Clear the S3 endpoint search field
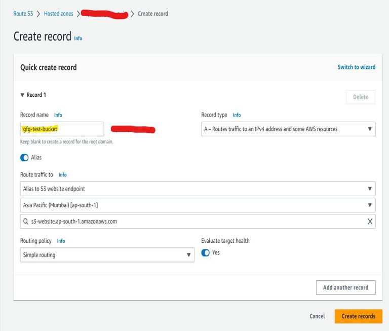 370,222
